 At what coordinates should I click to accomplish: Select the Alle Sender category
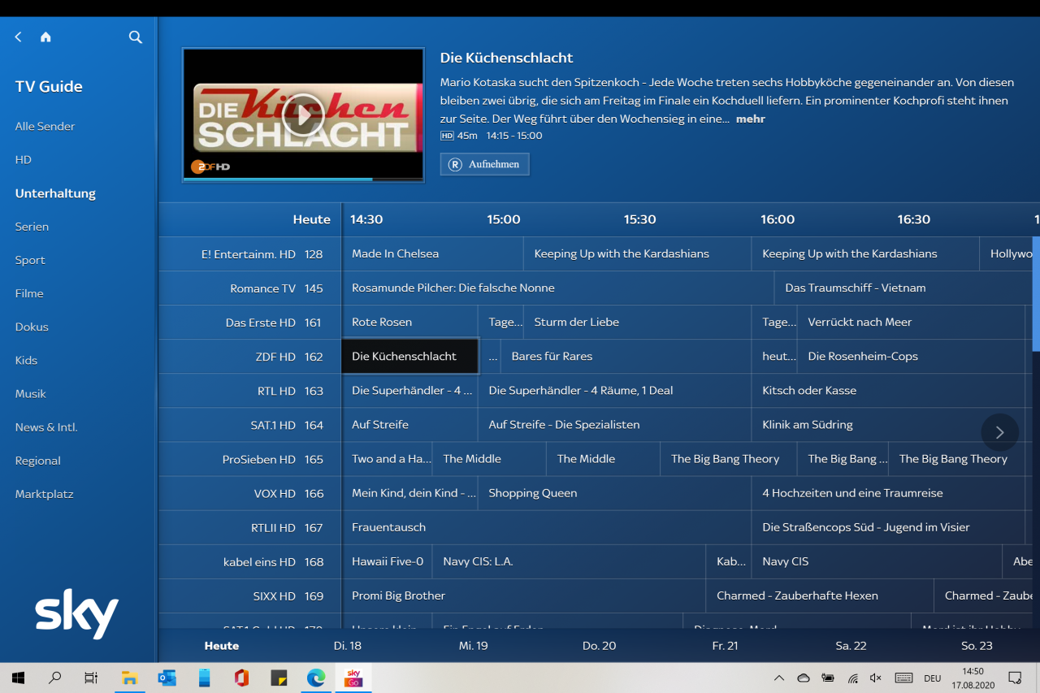[45, 127]
